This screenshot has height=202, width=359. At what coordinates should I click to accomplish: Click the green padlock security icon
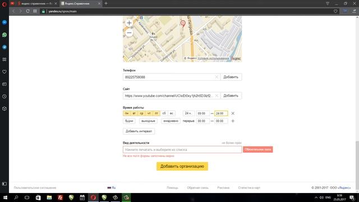pyautogui.click(x=43, y=11)
